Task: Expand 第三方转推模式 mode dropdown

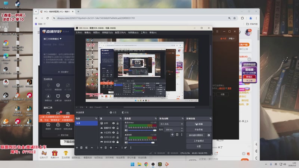Action: pyautogui.click(x=52, y=39)
